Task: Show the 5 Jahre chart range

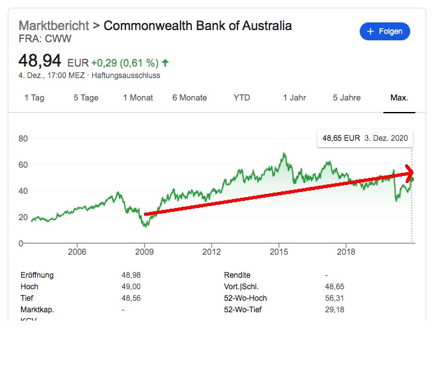Action: pyautogui.click(x=347, y=98)
